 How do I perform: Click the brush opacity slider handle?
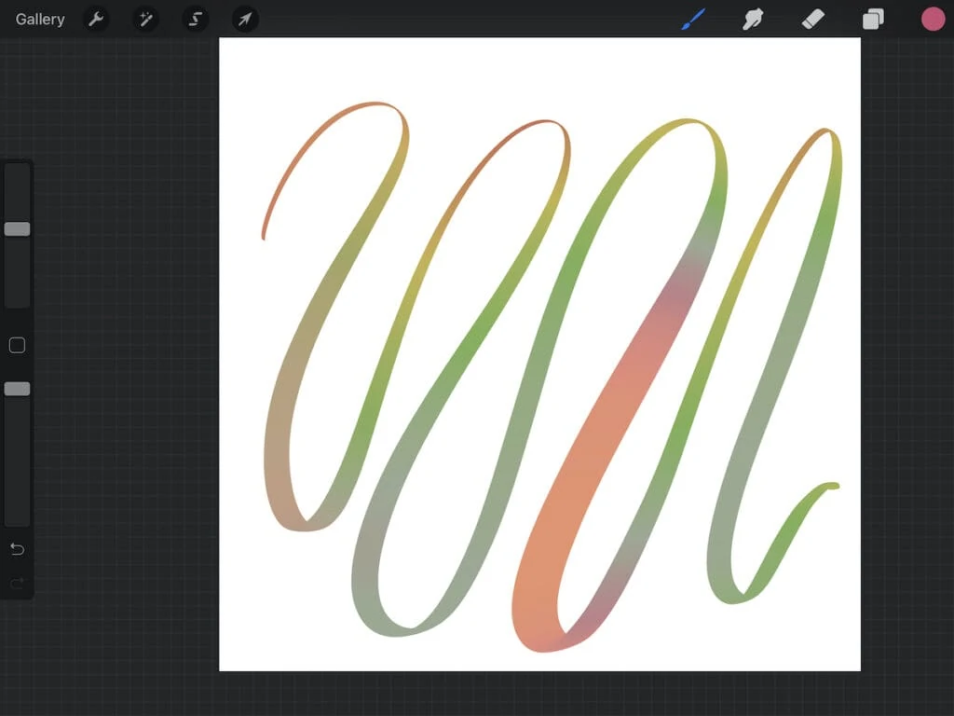click(x=17, y=389)
